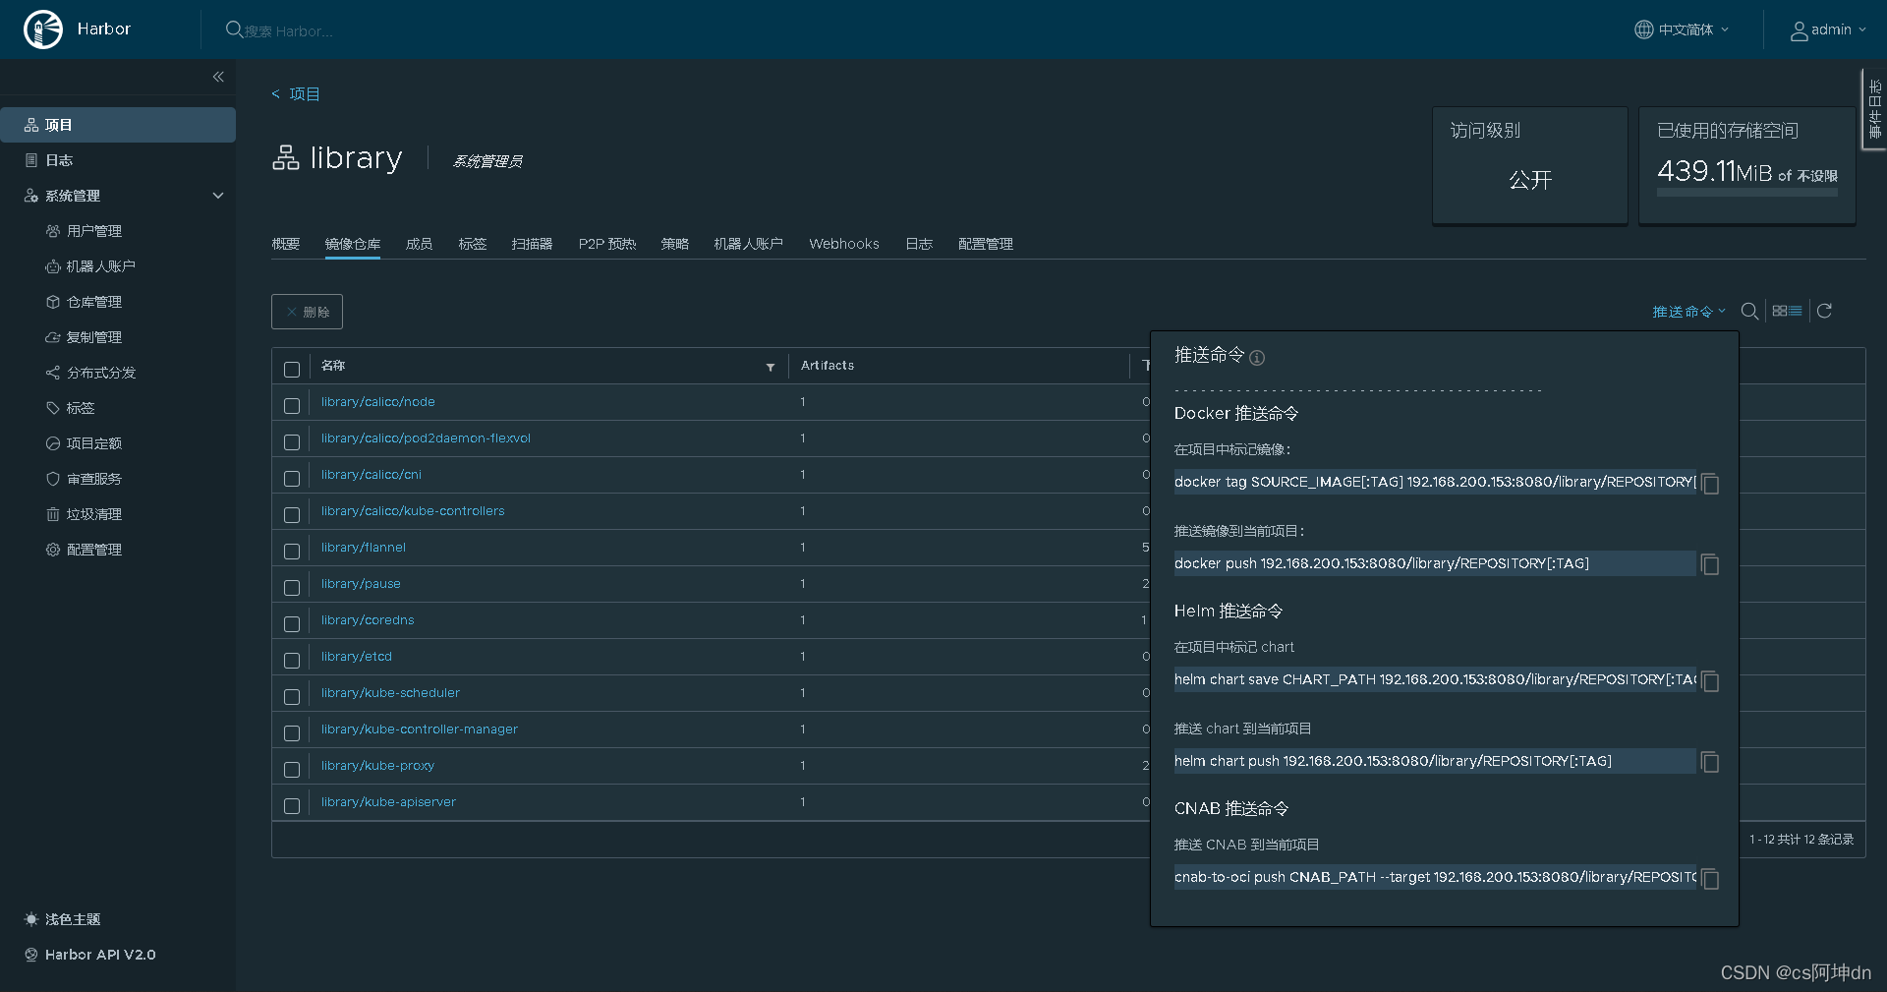The height and width of the screenshot is (992, 1887).
Task: Open library/kube-scheduler repository link
Action: [390, 693]
